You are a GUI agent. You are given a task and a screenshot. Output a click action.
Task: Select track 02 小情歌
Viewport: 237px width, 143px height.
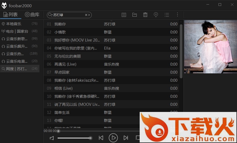click(x=111, y=32)
